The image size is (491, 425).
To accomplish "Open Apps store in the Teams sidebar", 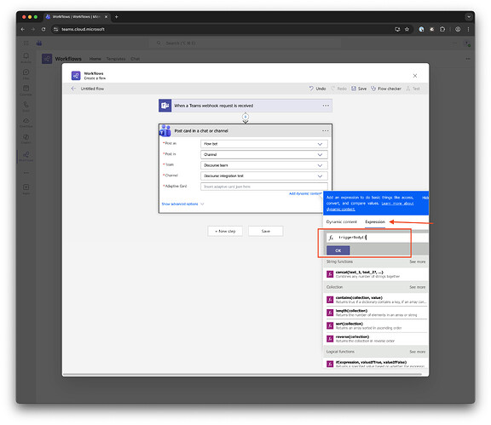I will coord(26,189).
